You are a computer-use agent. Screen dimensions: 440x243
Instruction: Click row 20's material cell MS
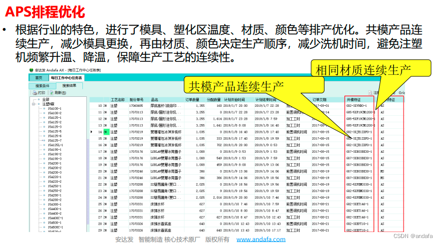coord(383,172)
